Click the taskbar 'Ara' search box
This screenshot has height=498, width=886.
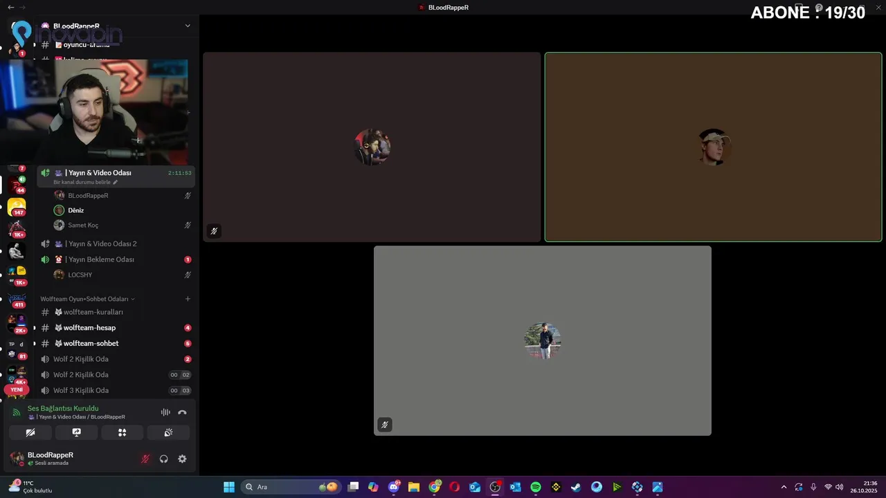pos(291,487)
